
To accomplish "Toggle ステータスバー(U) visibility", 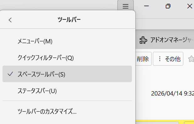I will (x=67, y=91).
